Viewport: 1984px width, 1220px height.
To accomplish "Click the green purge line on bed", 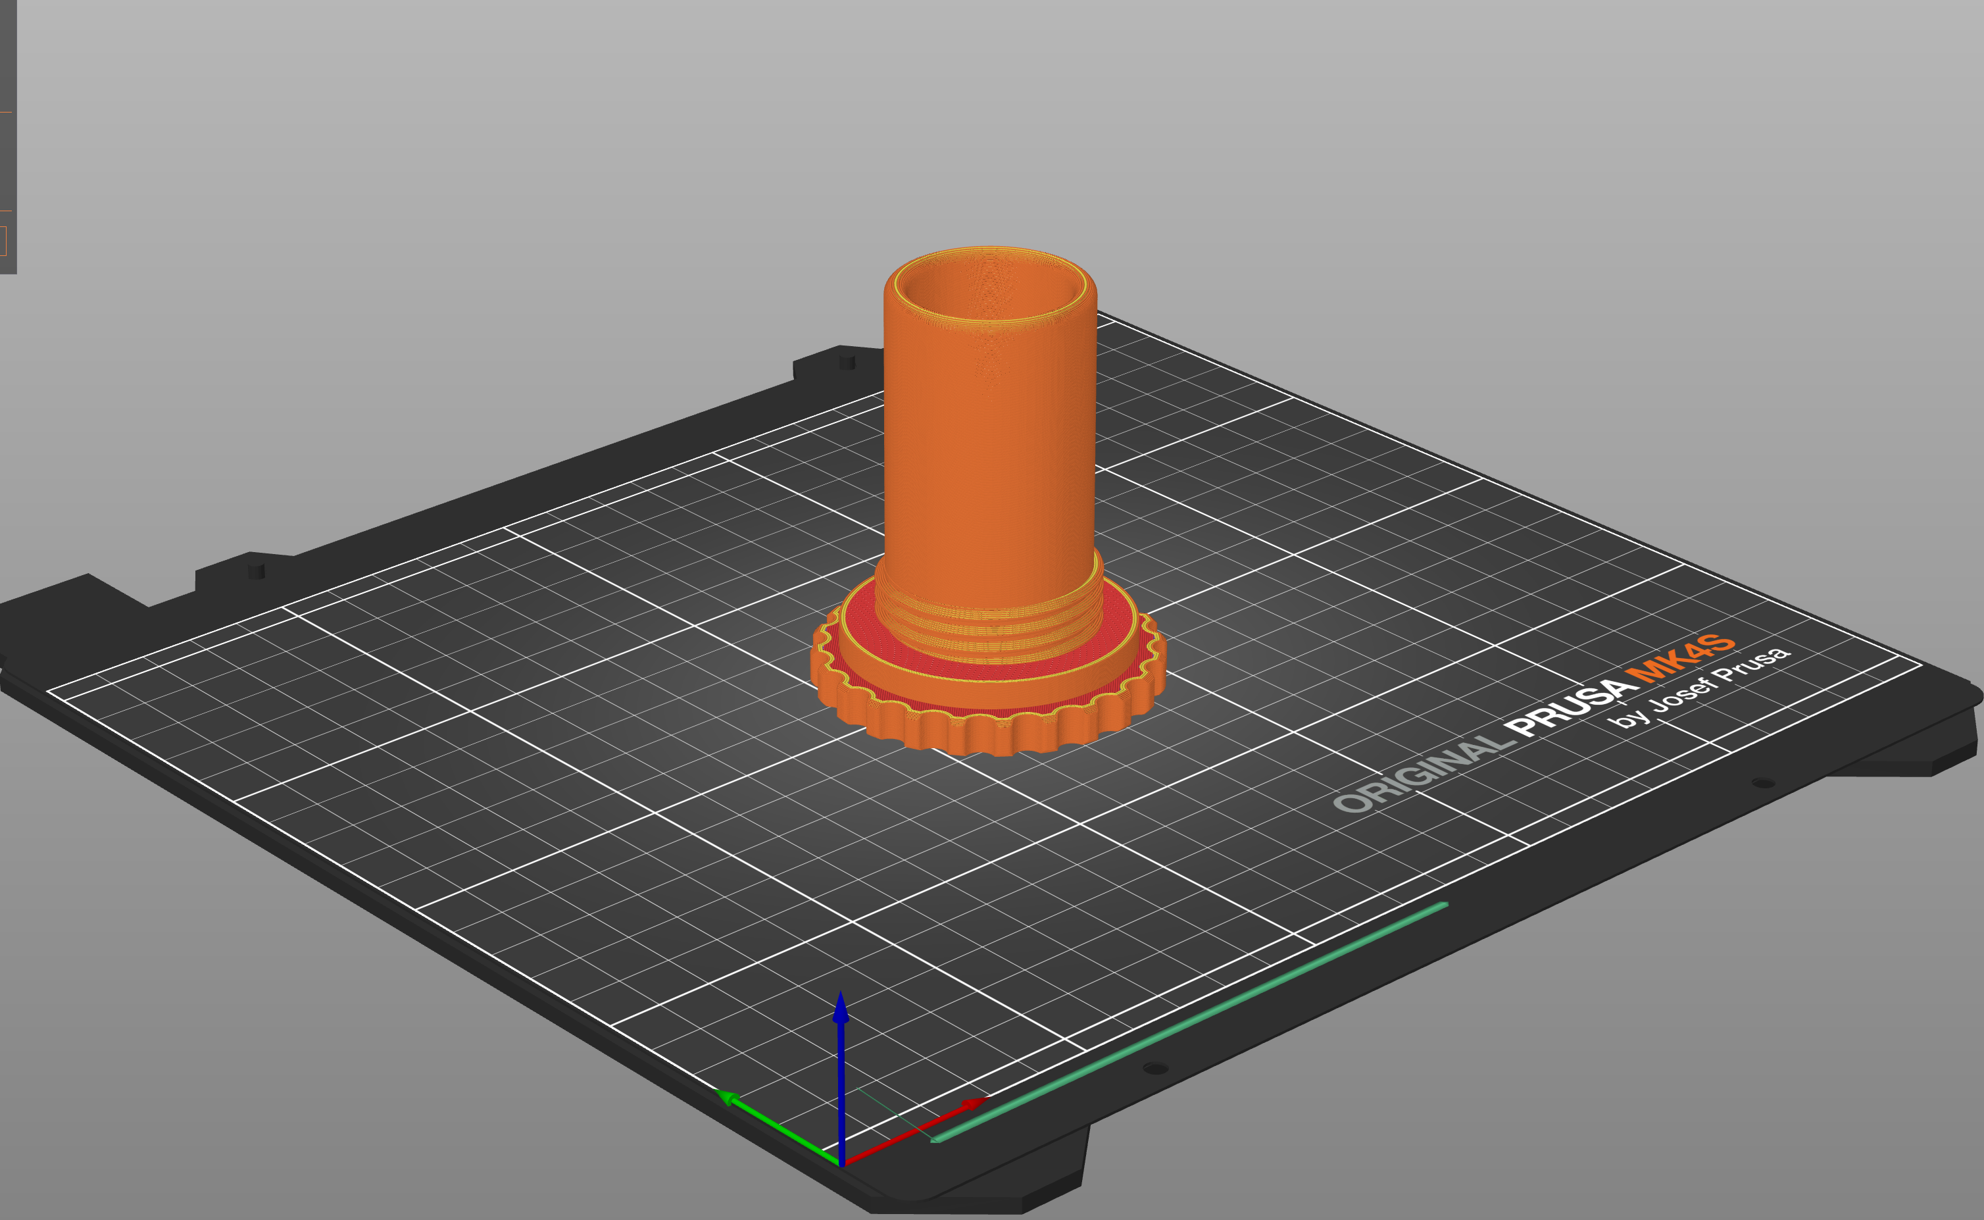I will tap(1189, 1021).
